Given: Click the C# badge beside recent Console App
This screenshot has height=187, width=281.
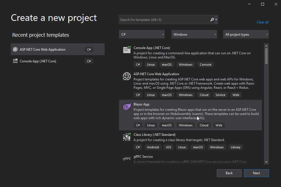Looking at the screenshot, I should 89,61.
